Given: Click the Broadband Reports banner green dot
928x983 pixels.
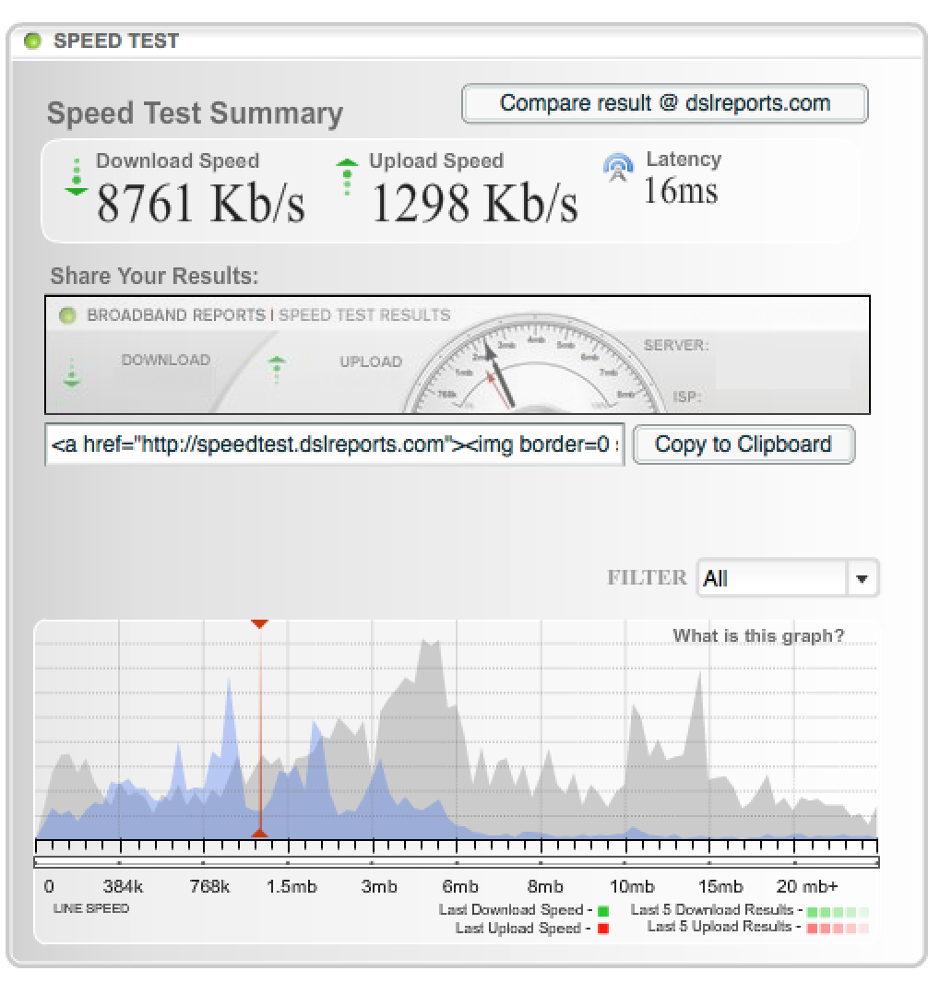Looking at the screenshot, I should point(66,316).
